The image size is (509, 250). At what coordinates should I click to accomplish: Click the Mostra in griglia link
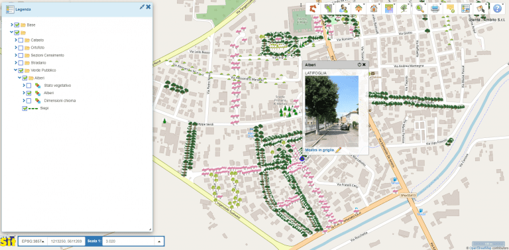(x=319, y=151)
